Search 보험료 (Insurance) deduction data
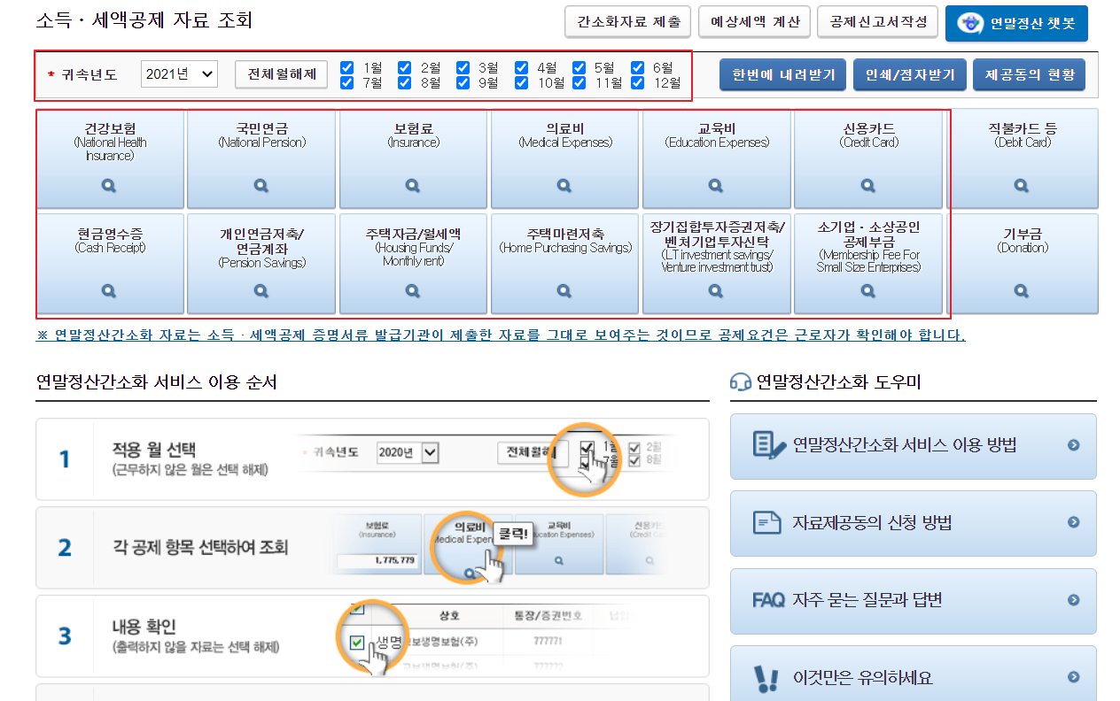This screenshot has width=1120, height=701. [x=410, y=185]
